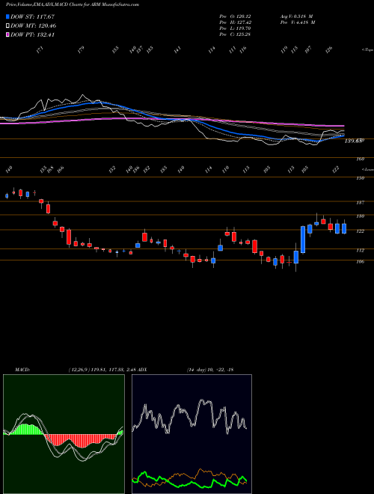Open the MACD histogram panel
Image resolution: width=374 pixels, height=494 pixels.
coord(64,434)
